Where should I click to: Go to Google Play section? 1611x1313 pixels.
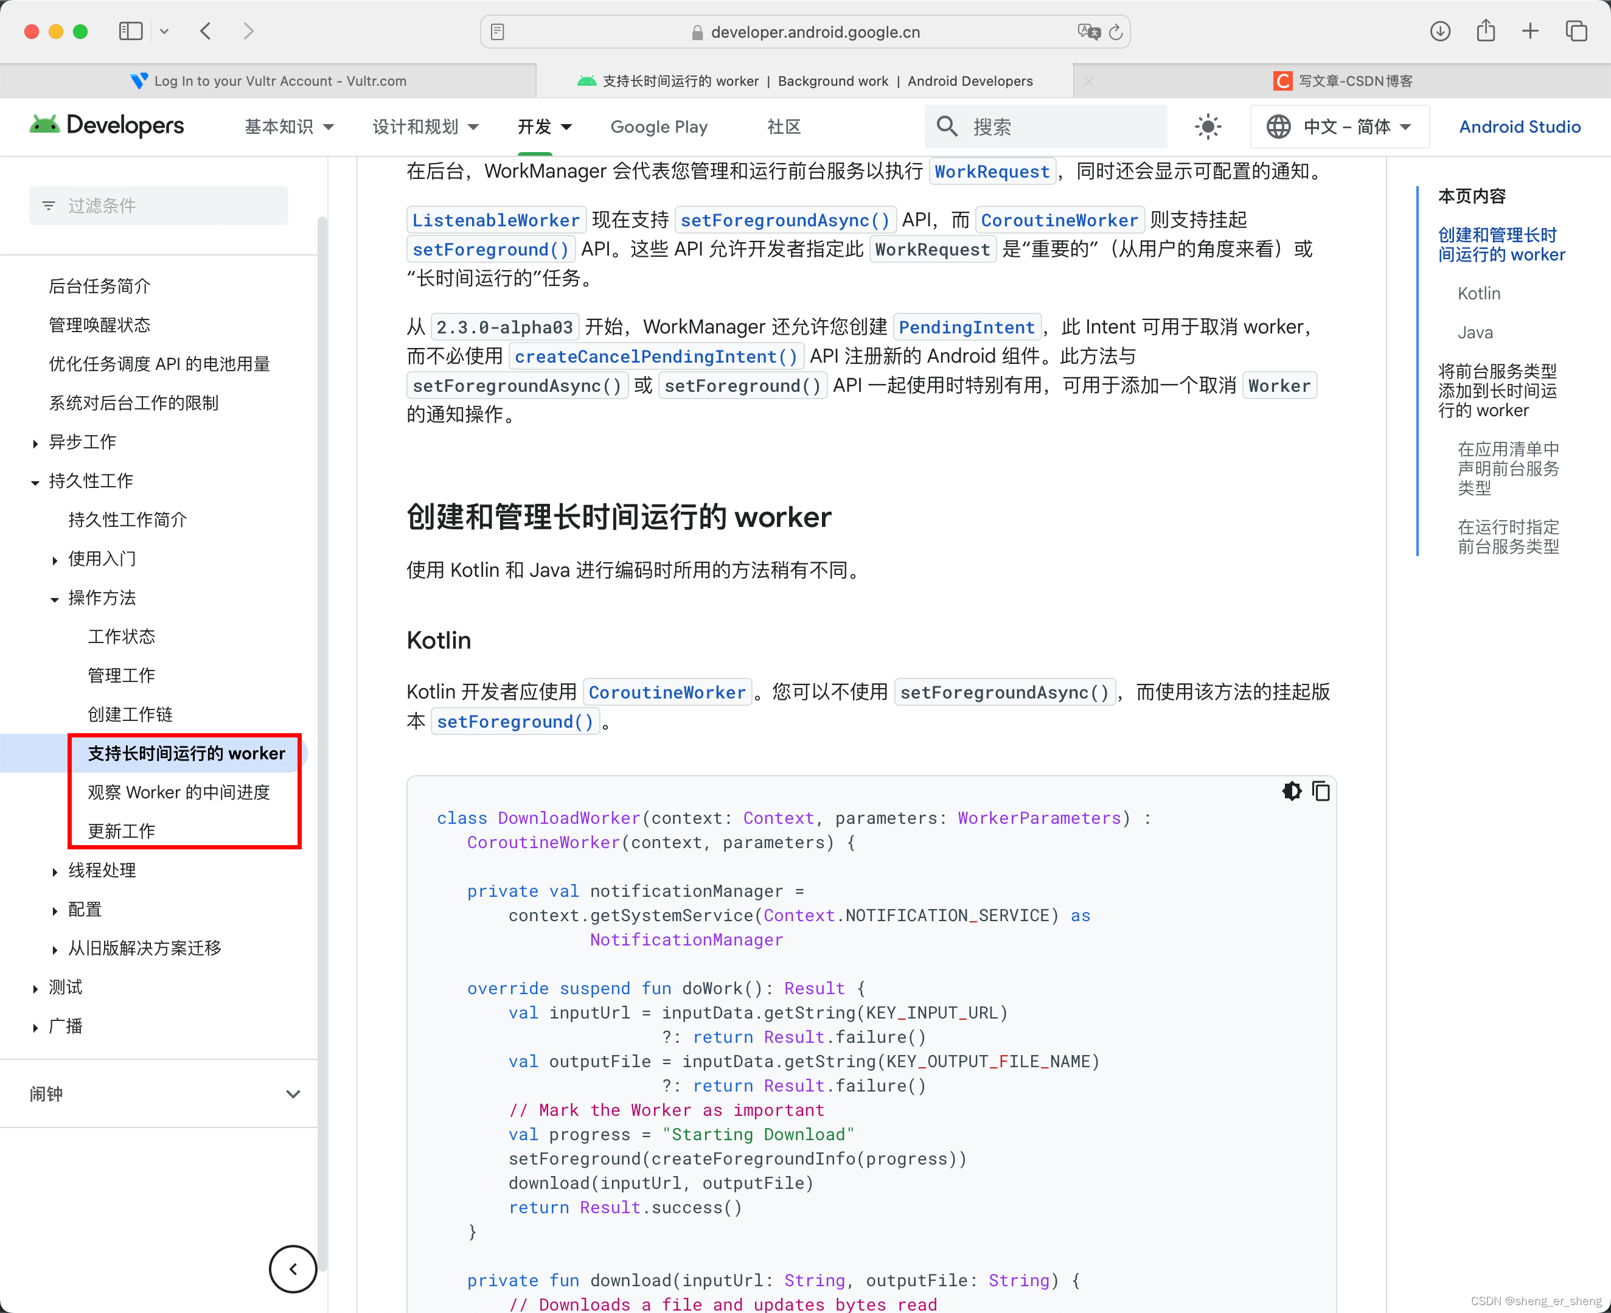click(659, 127)
